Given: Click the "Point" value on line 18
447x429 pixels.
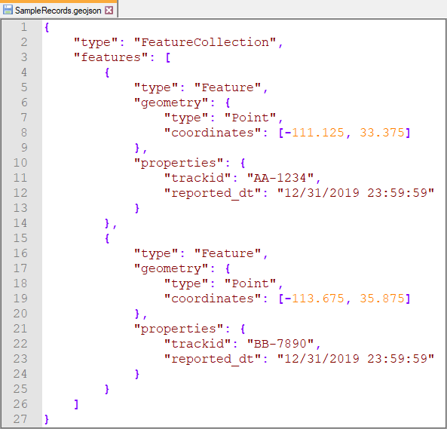Looking at the screenshot, I should click(250, 283).
